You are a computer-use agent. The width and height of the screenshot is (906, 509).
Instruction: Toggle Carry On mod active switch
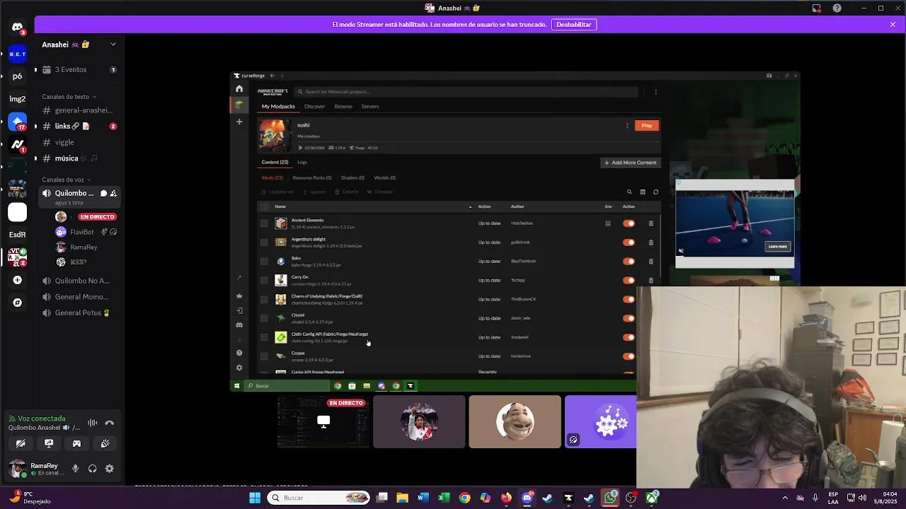click(629, 280)
